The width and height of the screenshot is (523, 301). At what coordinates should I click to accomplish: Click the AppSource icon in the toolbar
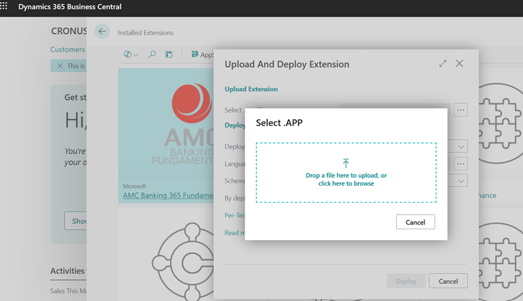pyautogui.click(x=195, y=54)
